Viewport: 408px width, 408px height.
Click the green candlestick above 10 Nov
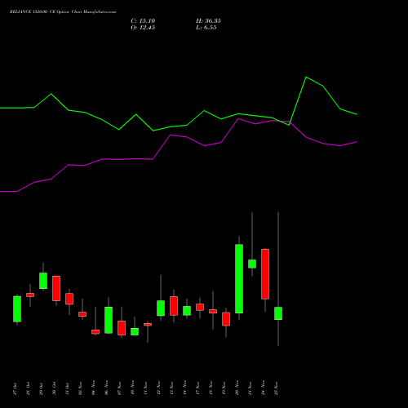pos(135,331)
